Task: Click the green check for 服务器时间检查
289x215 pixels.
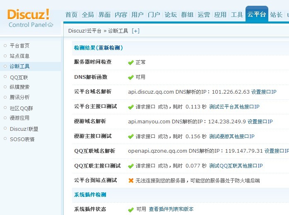Action: pos(131,62)
